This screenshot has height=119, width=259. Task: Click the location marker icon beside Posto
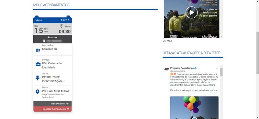(x=38, y=92)
